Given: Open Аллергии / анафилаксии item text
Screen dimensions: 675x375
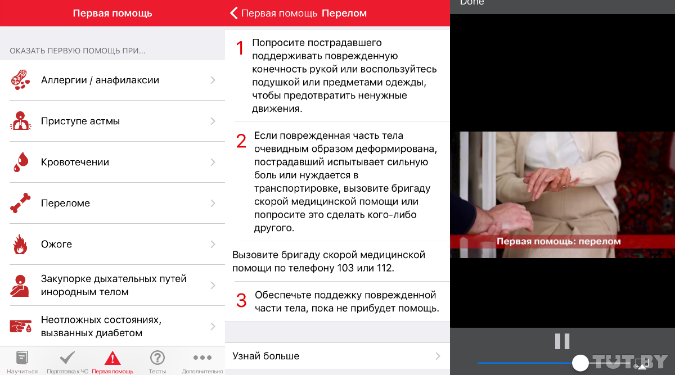Looking at the screenshot, I should tap(100, 80).
